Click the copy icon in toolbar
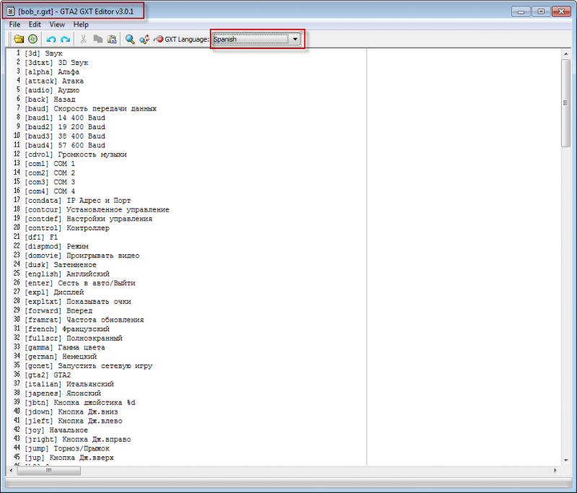This screenshot has height=493, width=577. tap(97, 39)
